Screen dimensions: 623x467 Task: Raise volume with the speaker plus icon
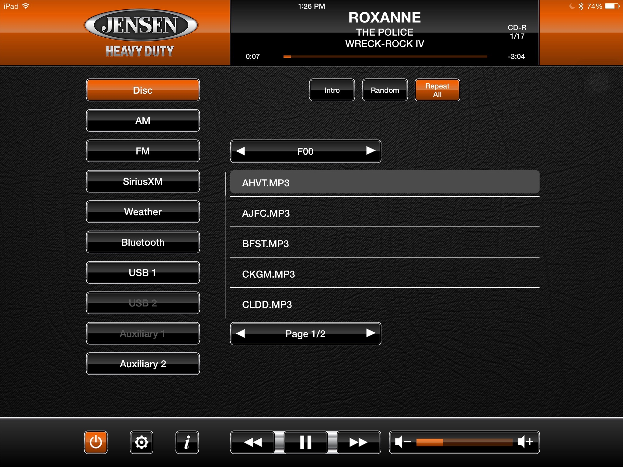[525, 442]
